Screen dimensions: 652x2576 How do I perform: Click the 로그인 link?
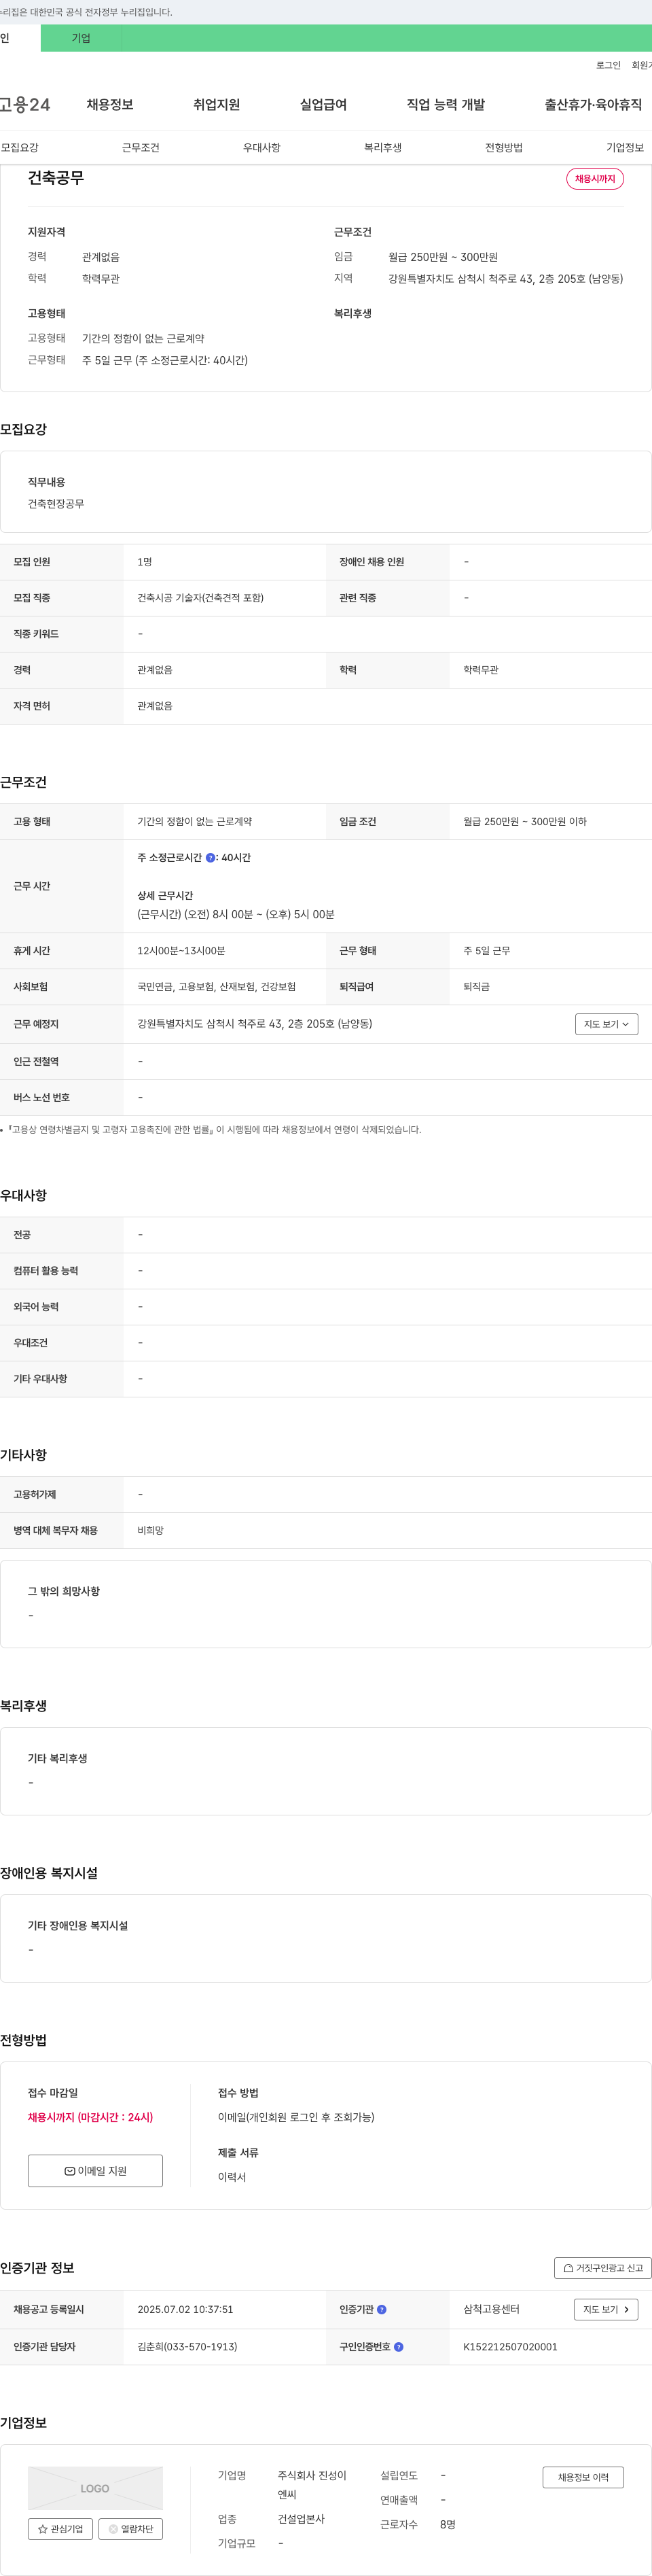[608, 65]
